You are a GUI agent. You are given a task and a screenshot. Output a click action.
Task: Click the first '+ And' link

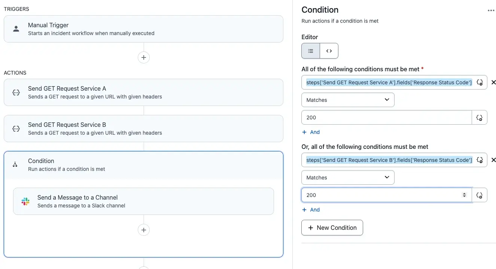tap(311, 132)
